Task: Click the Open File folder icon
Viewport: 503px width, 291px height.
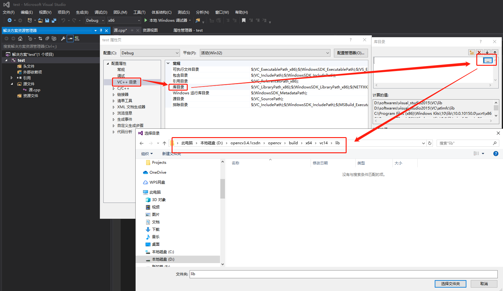Action: (40, 20)
